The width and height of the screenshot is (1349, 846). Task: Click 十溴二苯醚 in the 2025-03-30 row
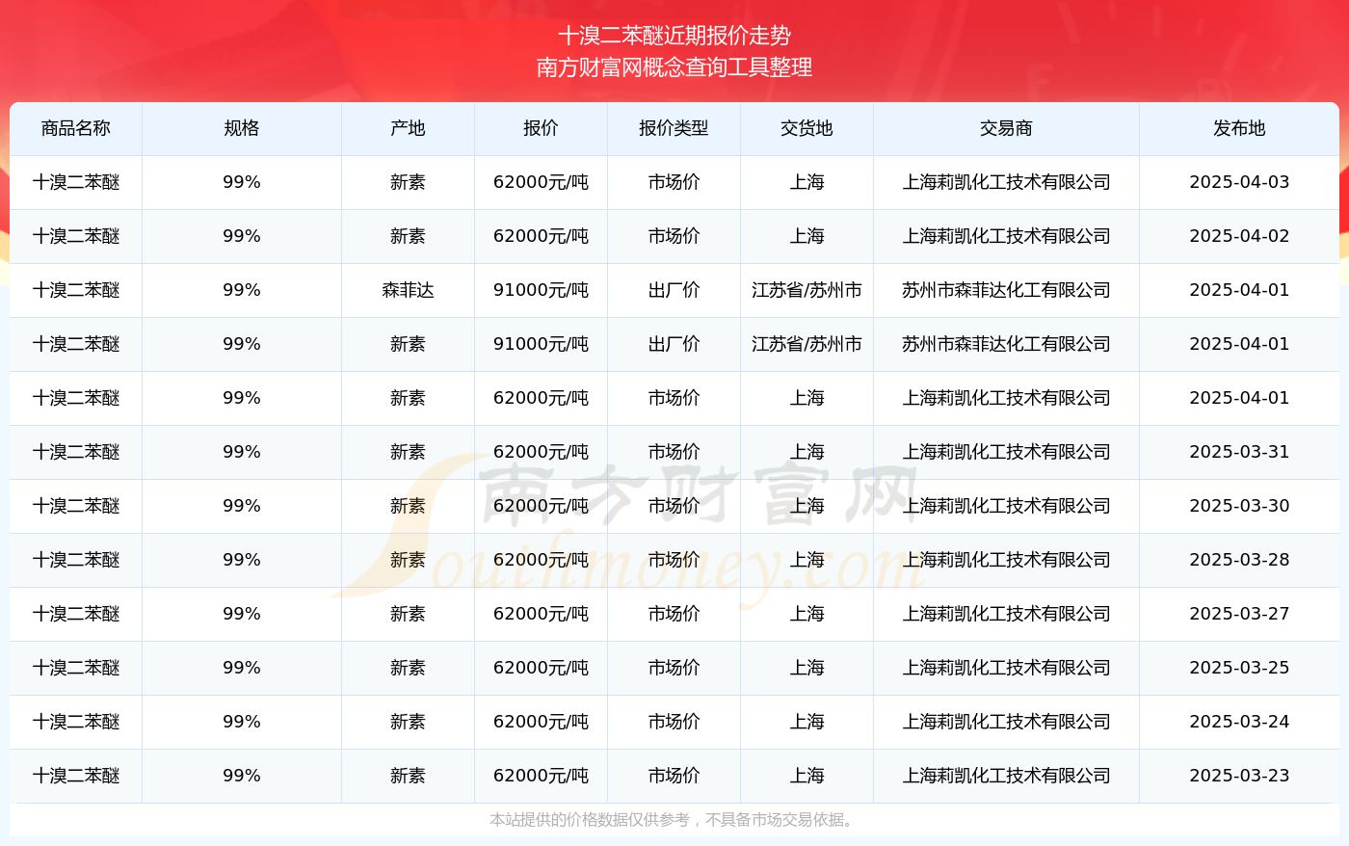point(76,506)
